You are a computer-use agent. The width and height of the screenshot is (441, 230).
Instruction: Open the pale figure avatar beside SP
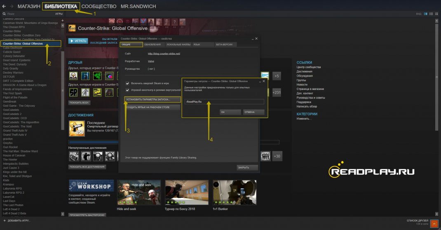click(x=85, y=92)
